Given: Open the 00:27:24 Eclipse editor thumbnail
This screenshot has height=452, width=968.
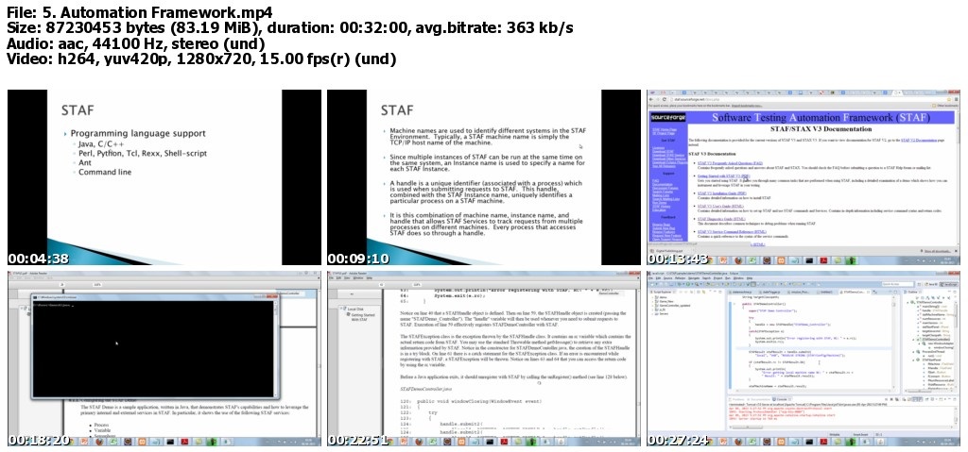Looking at the screenshot, I should pyautogui.click(x=804, y=359).
